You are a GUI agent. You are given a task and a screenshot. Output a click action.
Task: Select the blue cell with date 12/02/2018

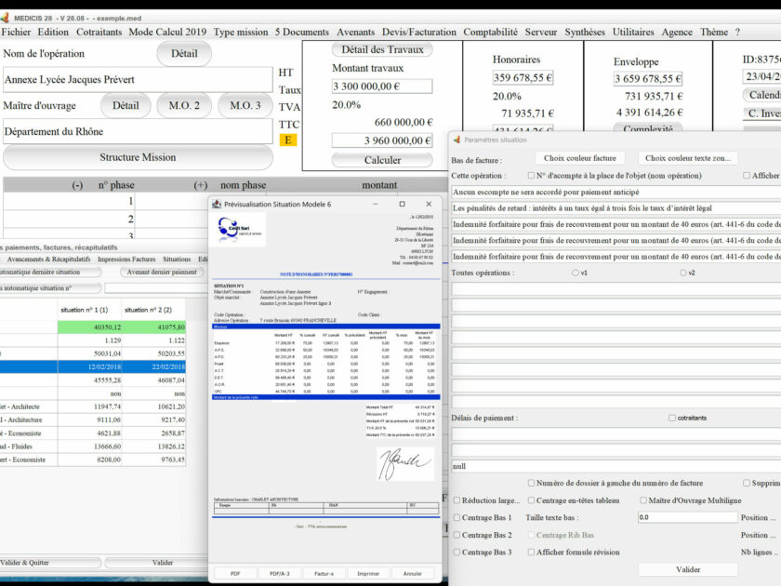pos(89,366)
